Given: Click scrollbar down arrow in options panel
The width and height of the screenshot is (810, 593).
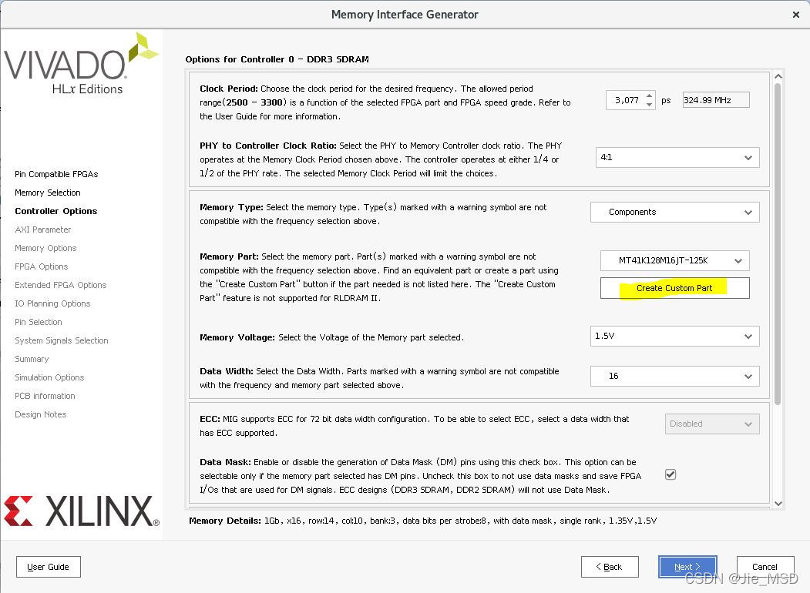Looking at the screenshot, I should (778, 504).
